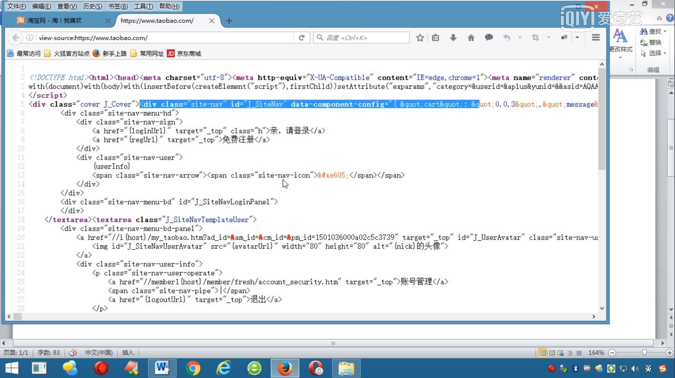Click Sogou input S icon in tray
675x378 pixels.
pos(662,368)
